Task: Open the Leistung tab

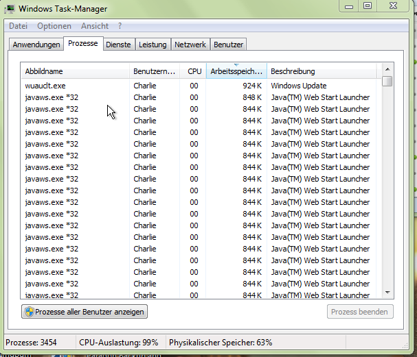Action: 153,45
